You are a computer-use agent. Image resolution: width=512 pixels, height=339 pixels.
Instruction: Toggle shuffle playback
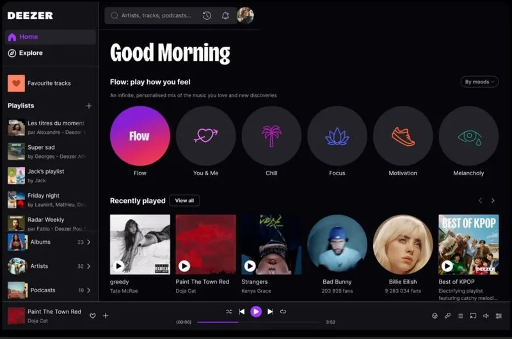[228, 311]
